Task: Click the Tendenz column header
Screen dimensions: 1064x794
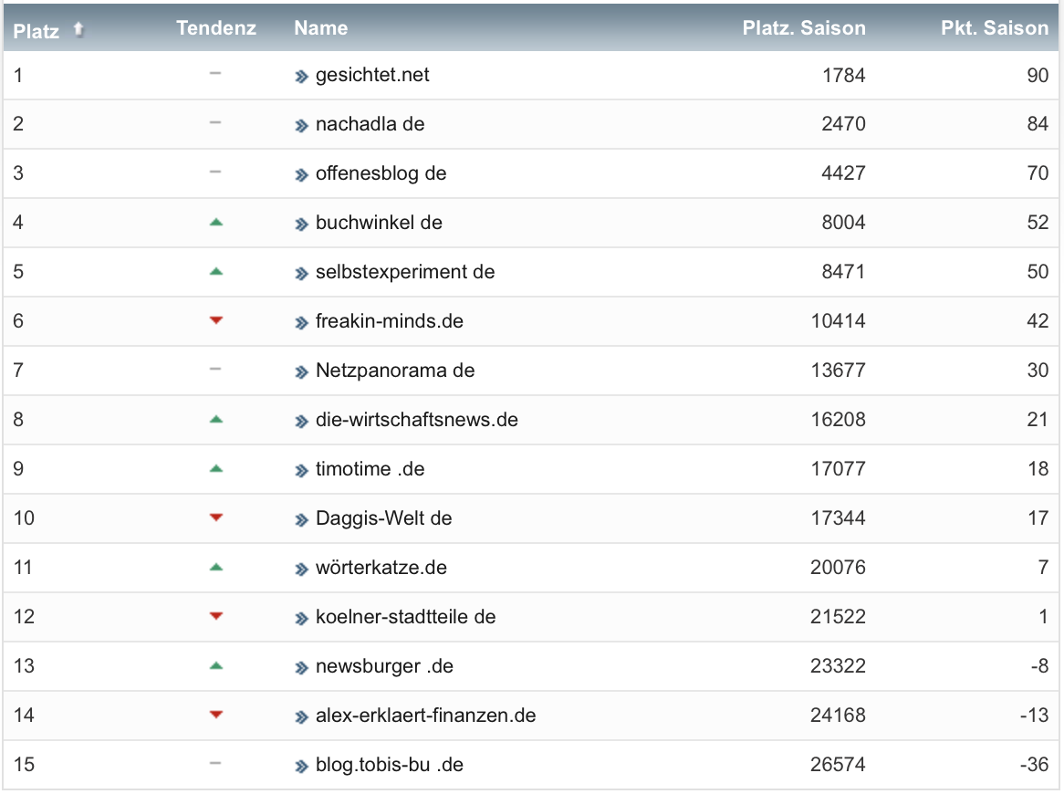Action: 216,27
